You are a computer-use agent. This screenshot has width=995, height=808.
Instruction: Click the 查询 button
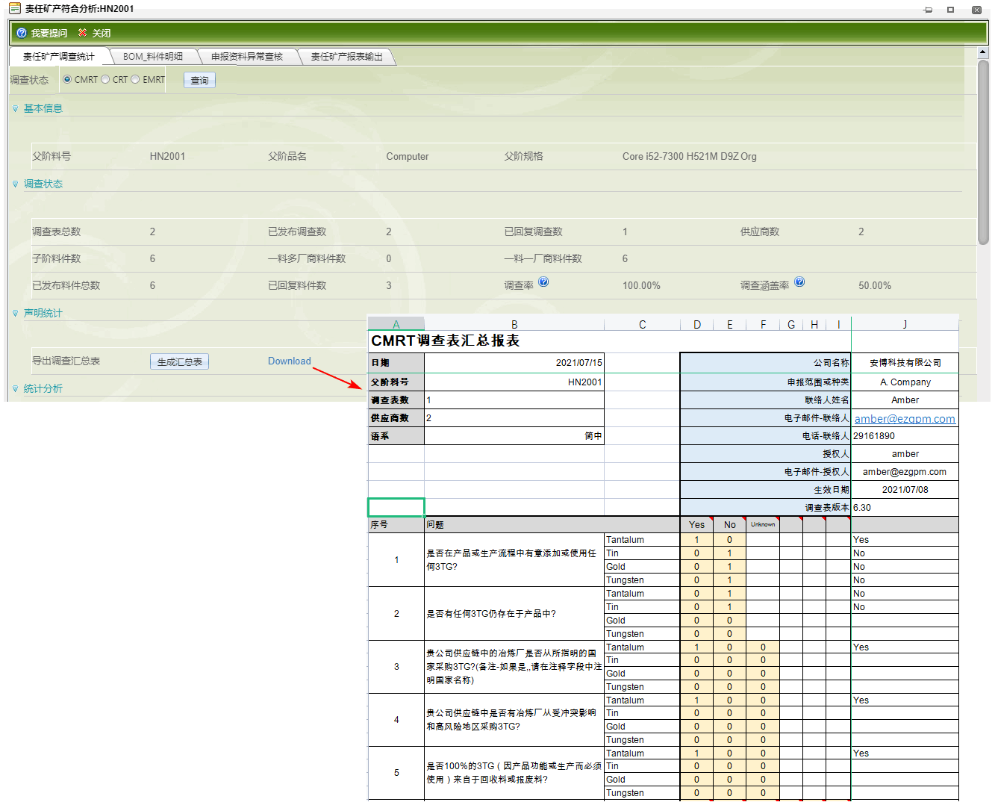point(199,80)
